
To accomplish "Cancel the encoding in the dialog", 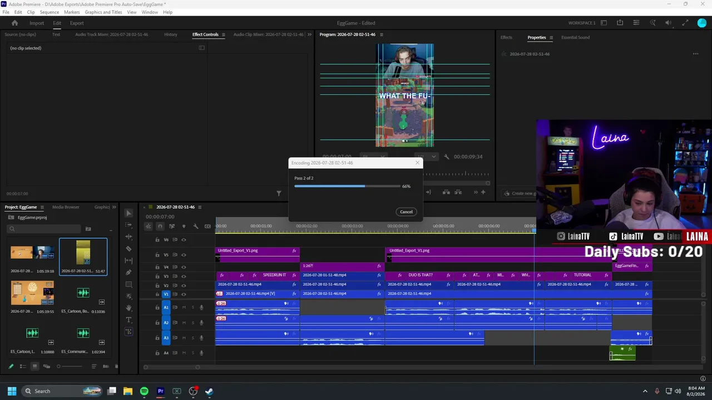I will pos(406,212).
